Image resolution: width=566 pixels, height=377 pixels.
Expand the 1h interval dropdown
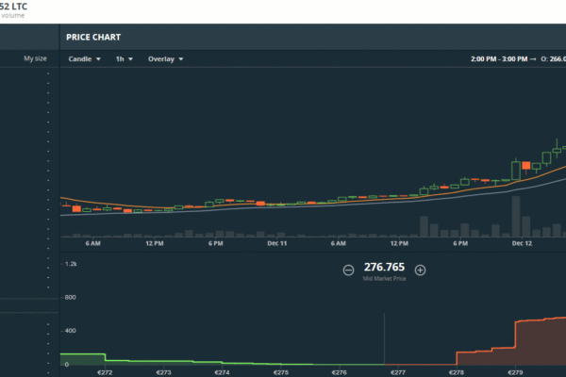pos(124,58)
